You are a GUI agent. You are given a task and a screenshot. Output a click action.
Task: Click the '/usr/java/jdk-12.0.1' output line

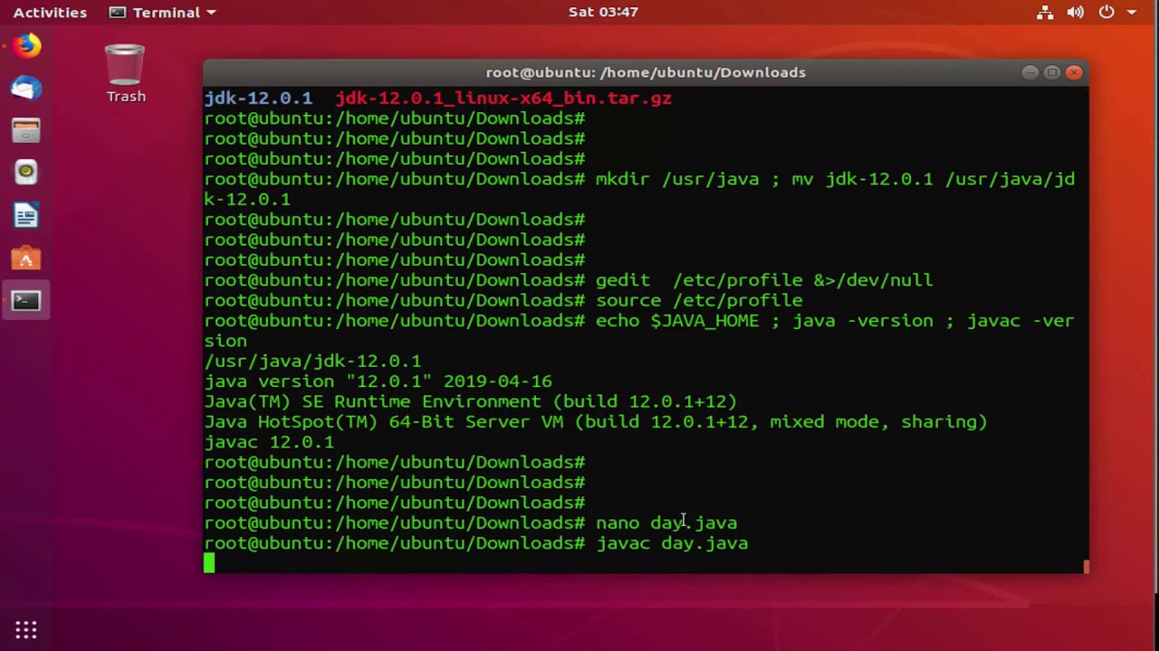[312, 361]
